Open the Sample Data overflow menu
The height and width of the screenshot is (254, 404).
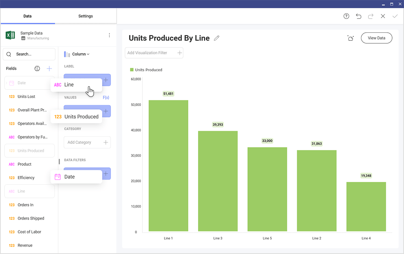[109, 35]
